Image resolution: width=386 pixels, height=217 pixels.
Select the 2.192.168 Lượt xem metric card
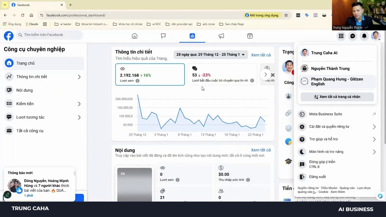point(150,74)
